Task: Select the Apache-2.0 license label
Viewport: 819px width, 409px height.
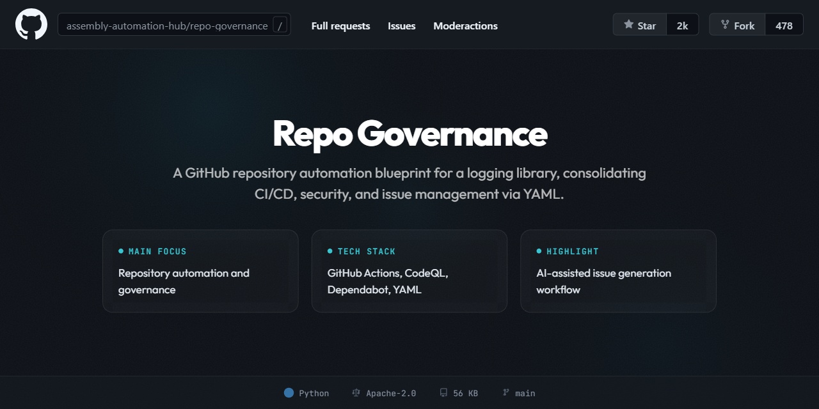Action: [x=390, y=392]
